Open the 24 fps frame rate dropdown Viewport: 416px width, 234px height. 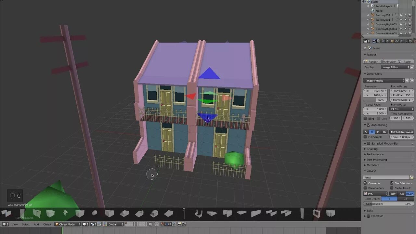402,109
